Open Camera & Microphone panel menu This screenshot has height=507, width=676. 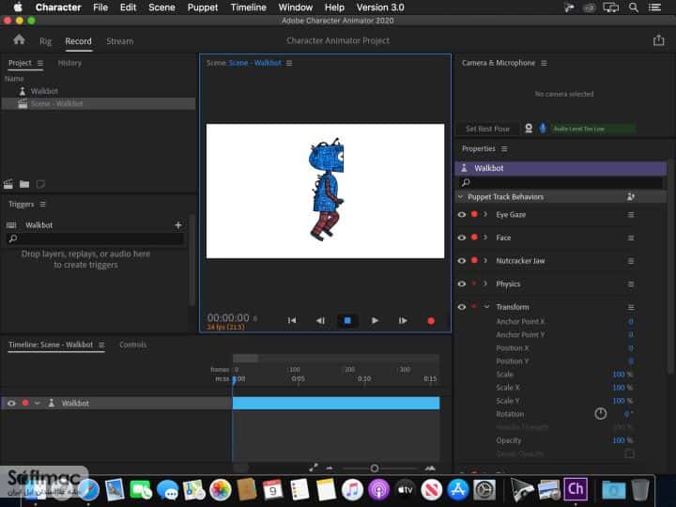coord(544,63)
